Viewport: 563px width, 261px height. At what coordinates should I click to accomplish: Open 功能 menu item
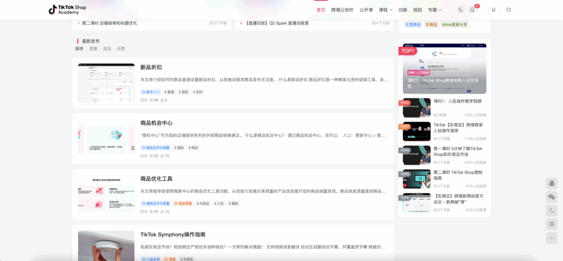click(402, 10)
